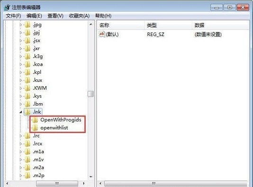Image resolution: width=253 pixels, height=187 pixels.
Task: Click tree pane vertical scrollbar thumb
Action: pyautogui.click(x=90, y=94)
